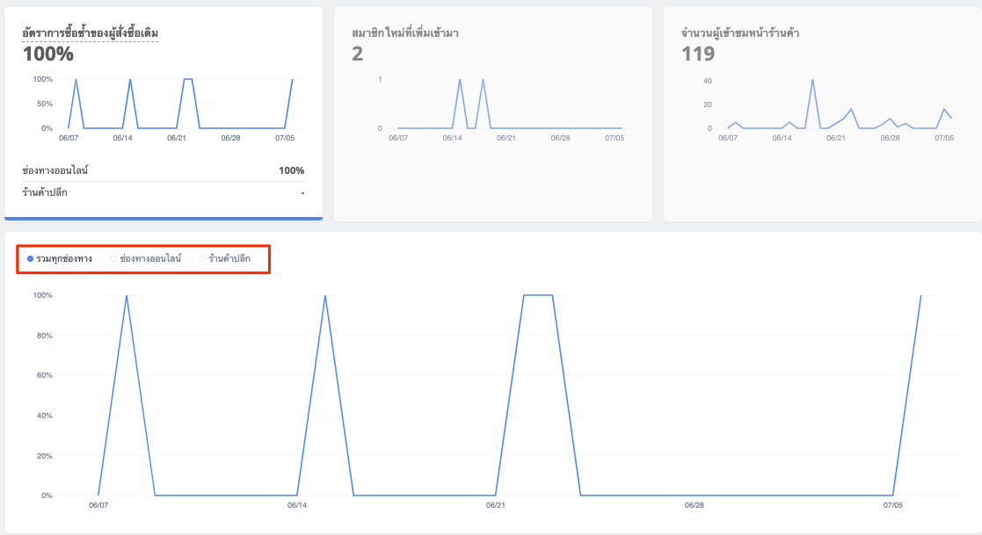The width and height of the screenshot is (982, 535).
Task: Click the 20% label on main chart
Action: (45, 456)
